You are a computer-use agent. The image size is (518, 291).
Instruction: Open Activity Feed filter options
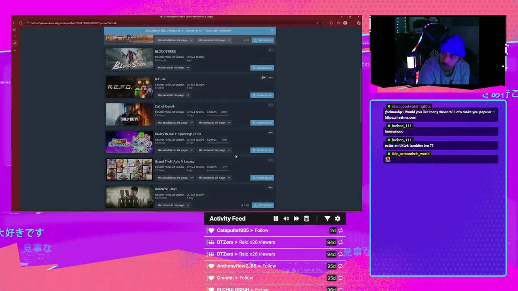[327, 219]
